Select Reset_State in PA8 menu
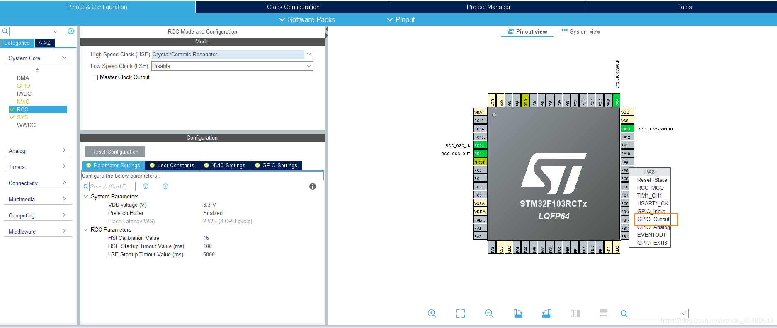Viewport: 777px width, 328px height. 652,180
